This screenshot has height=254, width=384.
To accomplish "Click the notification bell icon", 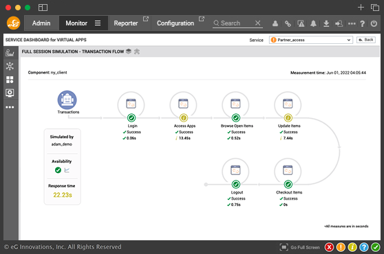I will [313, 23].
